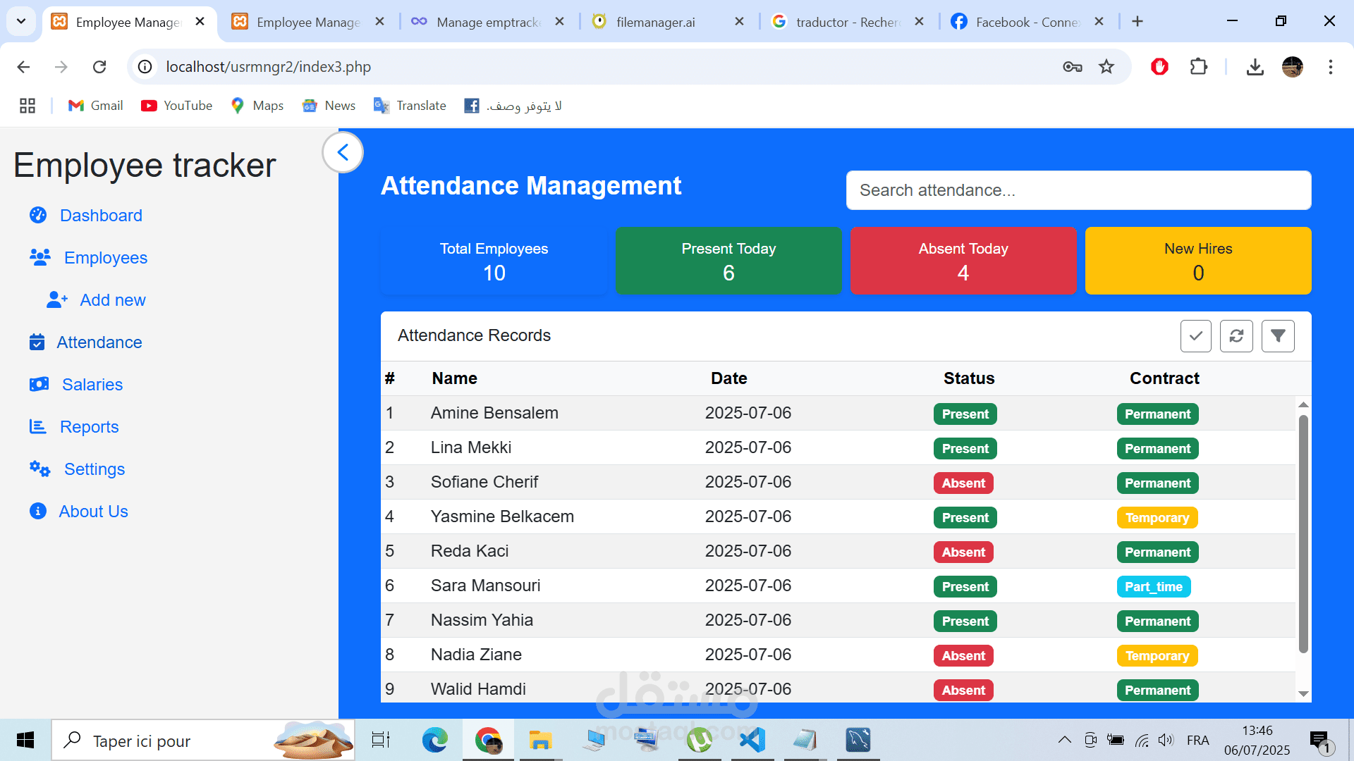Collapse sidebar with the chevron arrow button
Image resolution: width=1354 pixels, height=761 pixels.
coord(343,152)
